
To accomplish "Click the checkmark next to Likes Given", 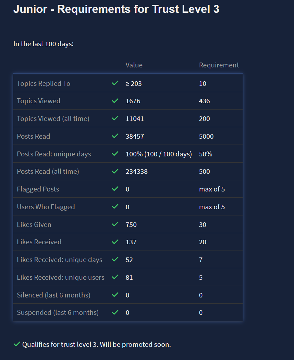I will tap(115, 224).
